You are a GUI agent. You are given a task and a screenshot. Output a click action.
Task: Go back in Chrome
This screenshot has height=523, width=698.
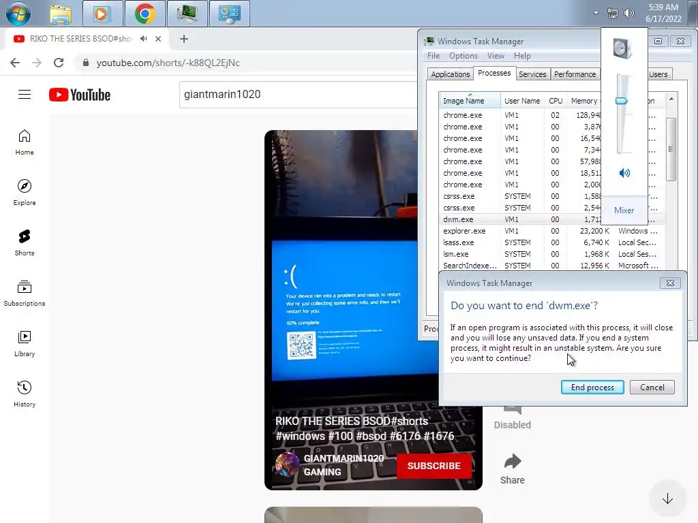(15, 63)
